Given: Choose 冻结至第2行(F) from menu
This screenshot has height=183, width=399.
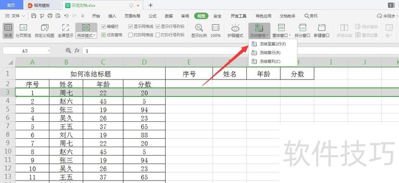Looking at the screenshot, I should [x=272, y=44].
